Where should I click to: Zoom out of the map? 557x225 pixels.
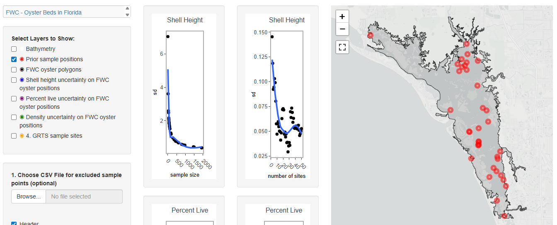(342, 29)
